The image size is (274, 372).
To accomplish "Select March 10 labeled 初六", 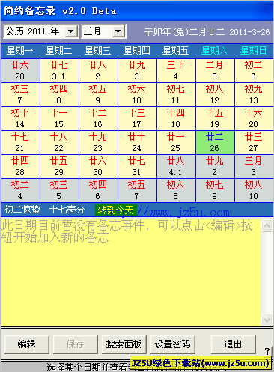I will pyautogui.click(x=137, y=94).
